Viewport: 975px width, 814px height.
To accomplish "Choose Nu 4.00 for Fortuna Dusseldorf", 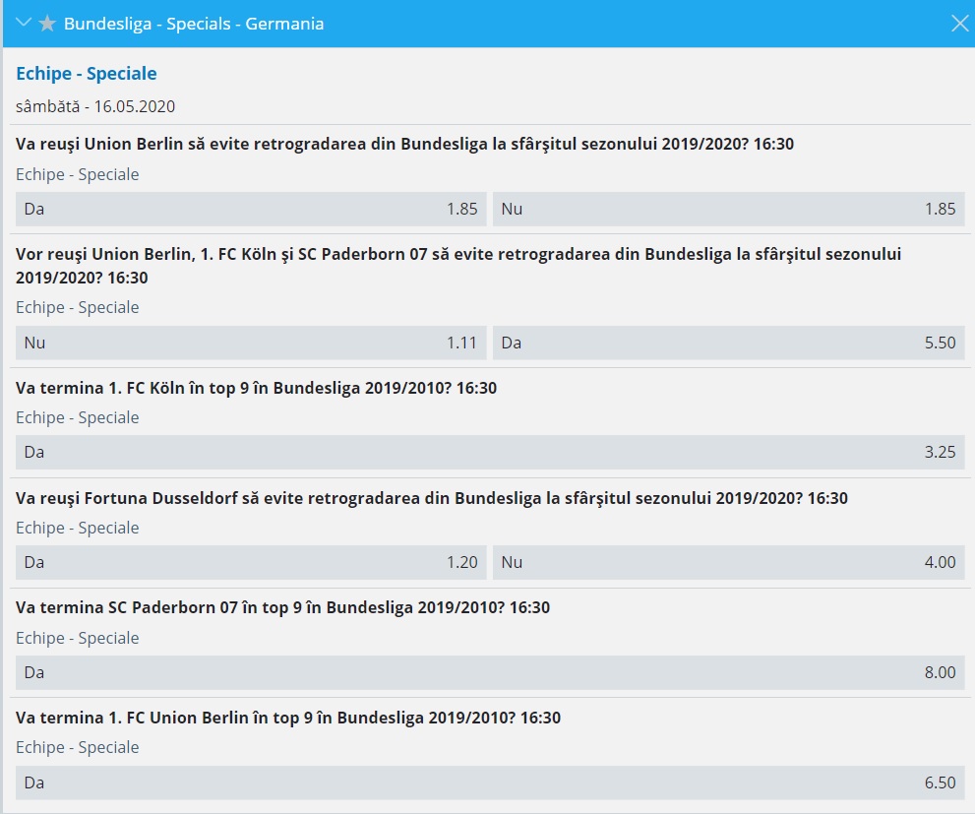I will tap(727, 562).
